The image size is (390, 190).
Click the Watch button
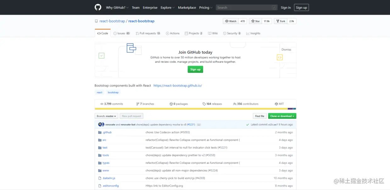point(231,21)
